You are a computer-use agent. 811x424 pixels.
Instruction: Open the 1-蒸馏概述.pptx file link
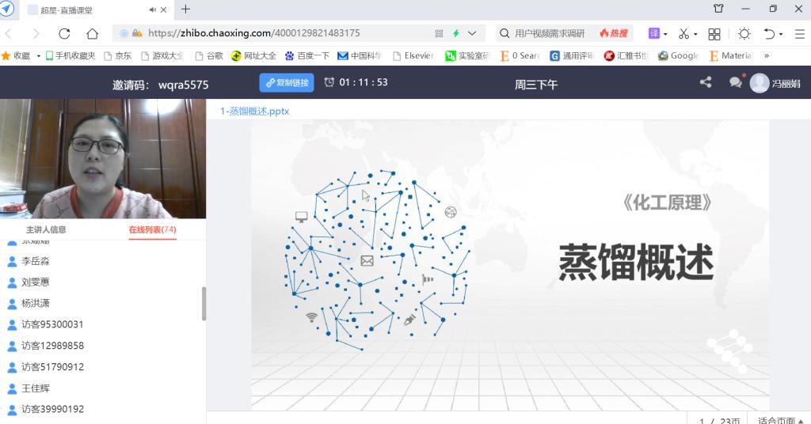click(254, 111)
